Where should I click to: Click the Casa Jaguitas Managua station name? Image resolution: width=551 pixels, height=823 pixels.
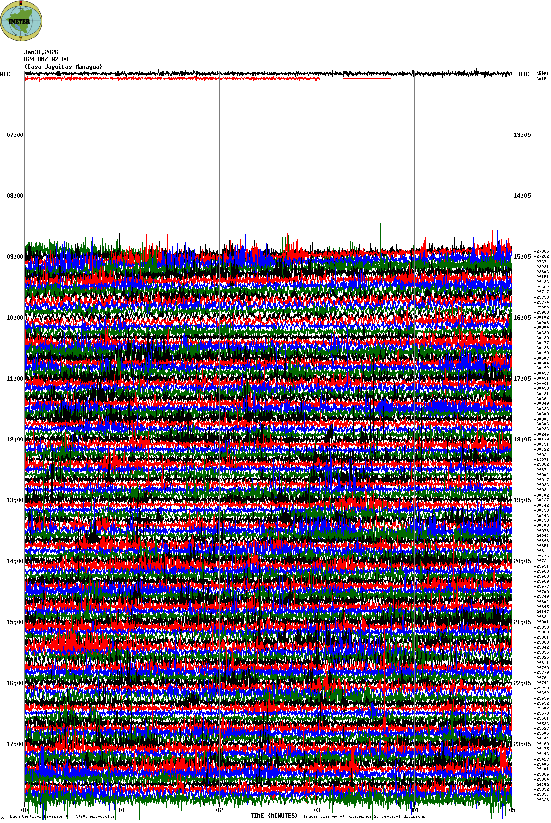(x=63, y=67)
